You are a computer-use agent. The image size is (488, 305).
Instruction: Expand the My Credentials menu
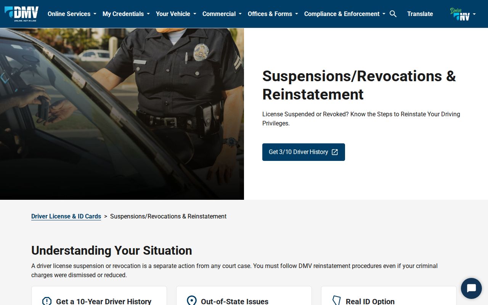click(126, 14)
